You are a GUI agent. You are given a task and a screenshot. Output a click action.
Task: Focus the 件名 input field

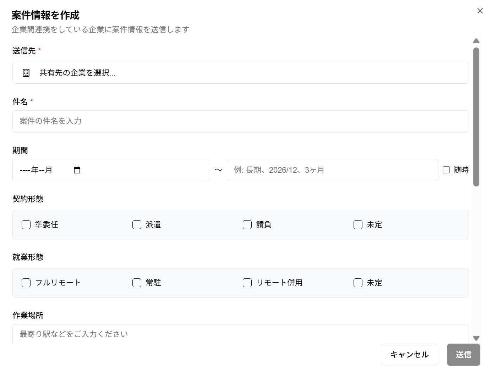[x=241, y=122]
